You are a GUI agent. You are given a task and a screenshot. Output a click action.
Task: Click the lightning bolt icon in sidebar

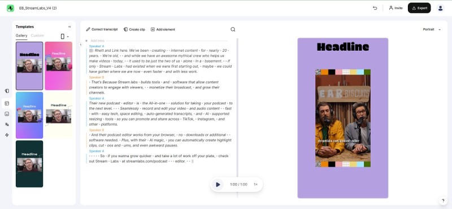click(x=7, y=135)
